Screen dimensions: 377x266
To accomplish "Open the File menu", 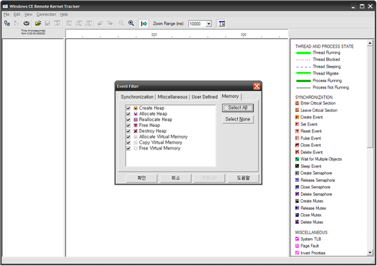I will click(x=7, y=15).
